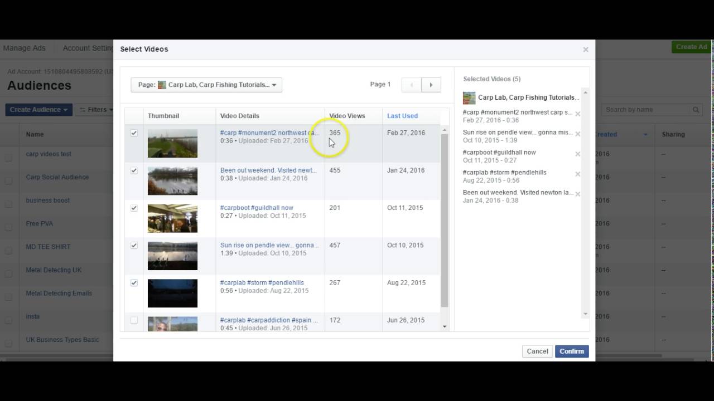
Task: Click the Thumbnail column header
Action: 163,116
